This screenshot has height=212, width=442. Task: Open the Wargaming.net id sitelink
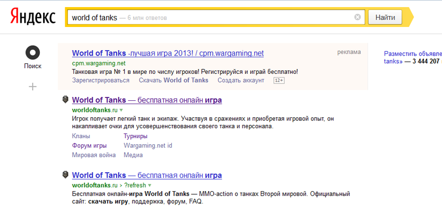[x=148, y=146]
